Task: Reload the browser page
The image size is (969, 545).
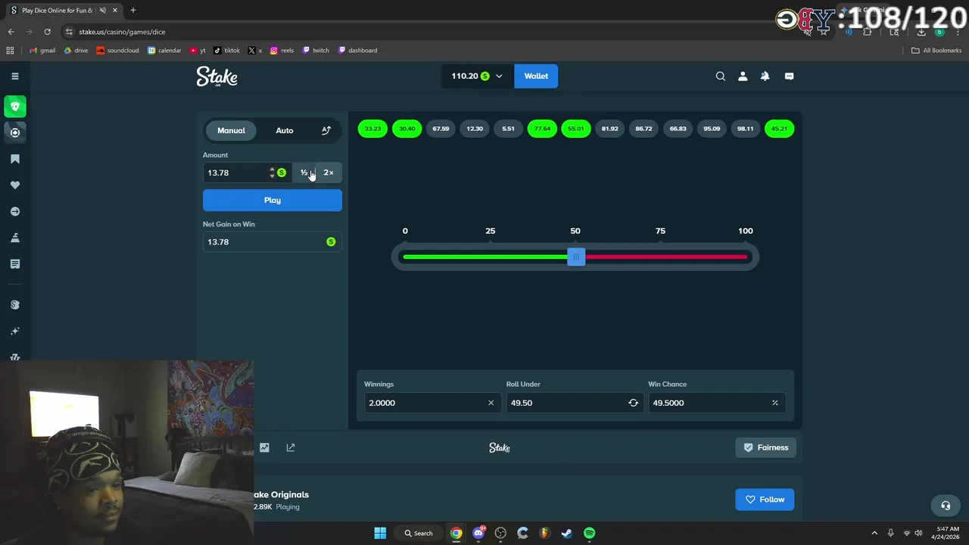Action: (x=47, y=32)
